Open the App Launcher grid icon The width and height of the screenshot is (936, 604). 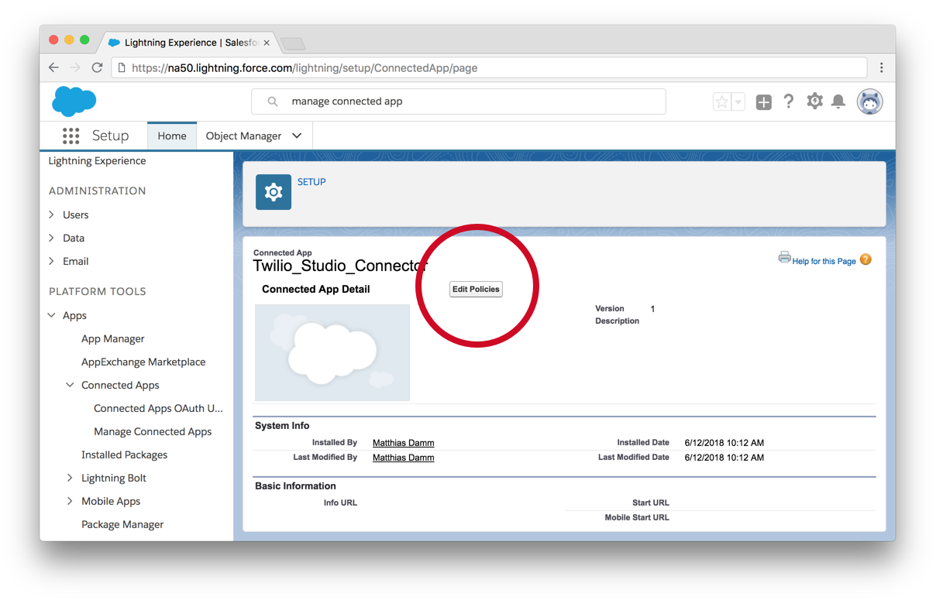[x=71, y=136]
